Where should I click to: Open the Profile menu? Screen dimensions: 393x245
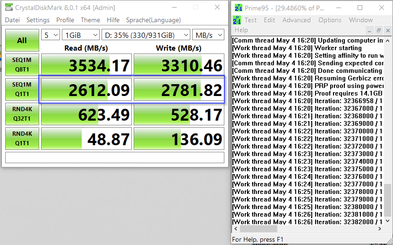tap(65, 20)
